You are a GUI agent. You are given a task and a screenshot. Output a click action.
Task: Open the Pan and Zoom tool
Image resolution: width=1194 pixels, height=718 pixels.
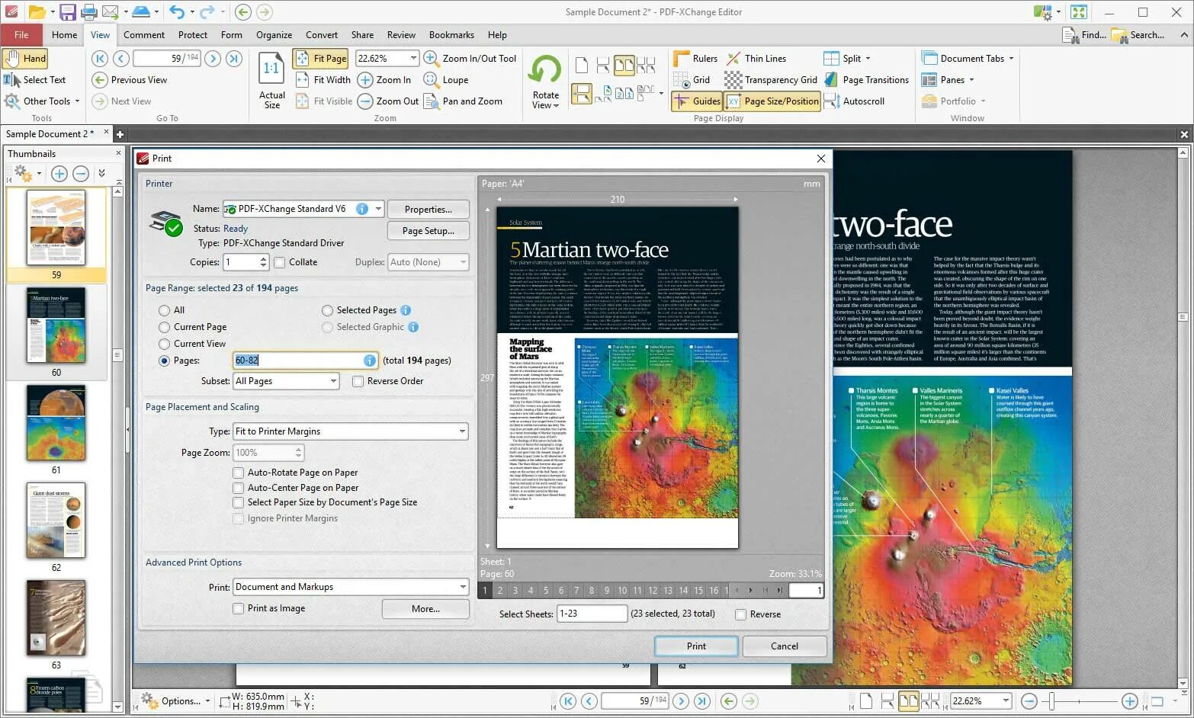pyautogui.click(x=463, y=101)
